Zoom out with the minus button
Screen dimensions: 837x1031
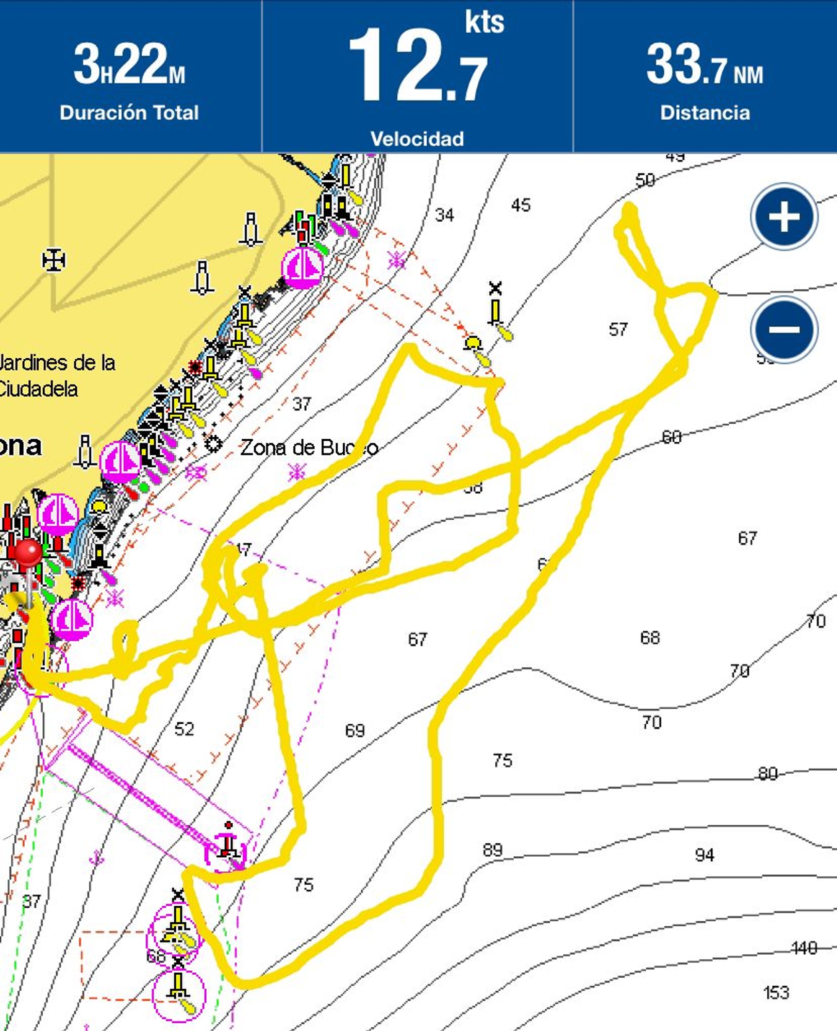tap(784, 329)
